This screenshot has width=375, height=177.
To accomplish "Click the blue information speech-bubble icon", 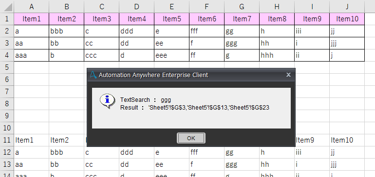I will click(x=107, y=101).
